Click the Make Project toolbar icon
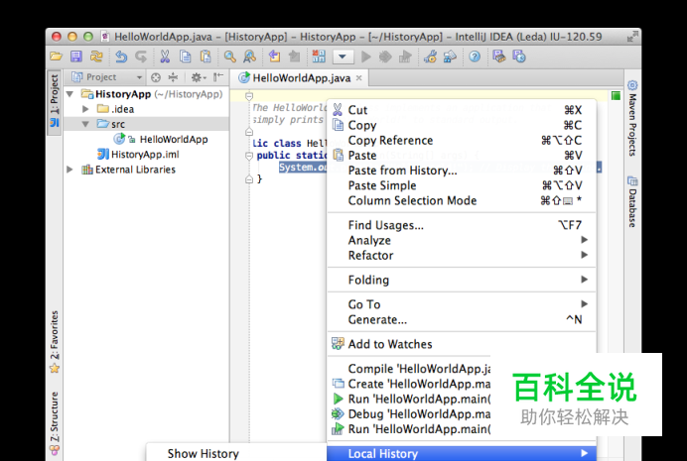 [319, 57]
